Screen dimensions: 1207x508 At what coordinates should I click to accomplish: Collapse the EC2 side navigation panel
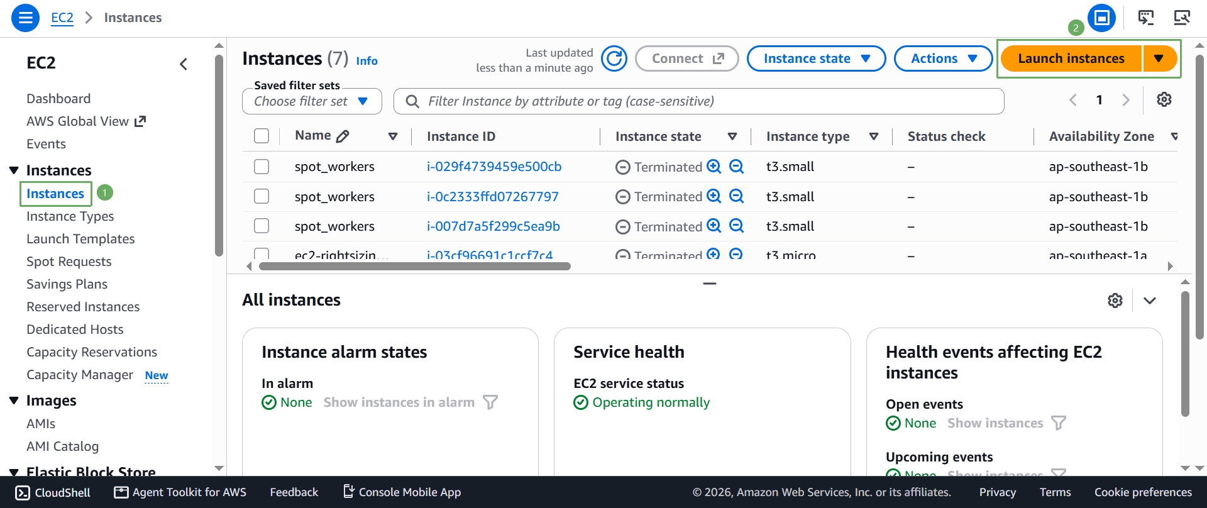pos(184,63)
